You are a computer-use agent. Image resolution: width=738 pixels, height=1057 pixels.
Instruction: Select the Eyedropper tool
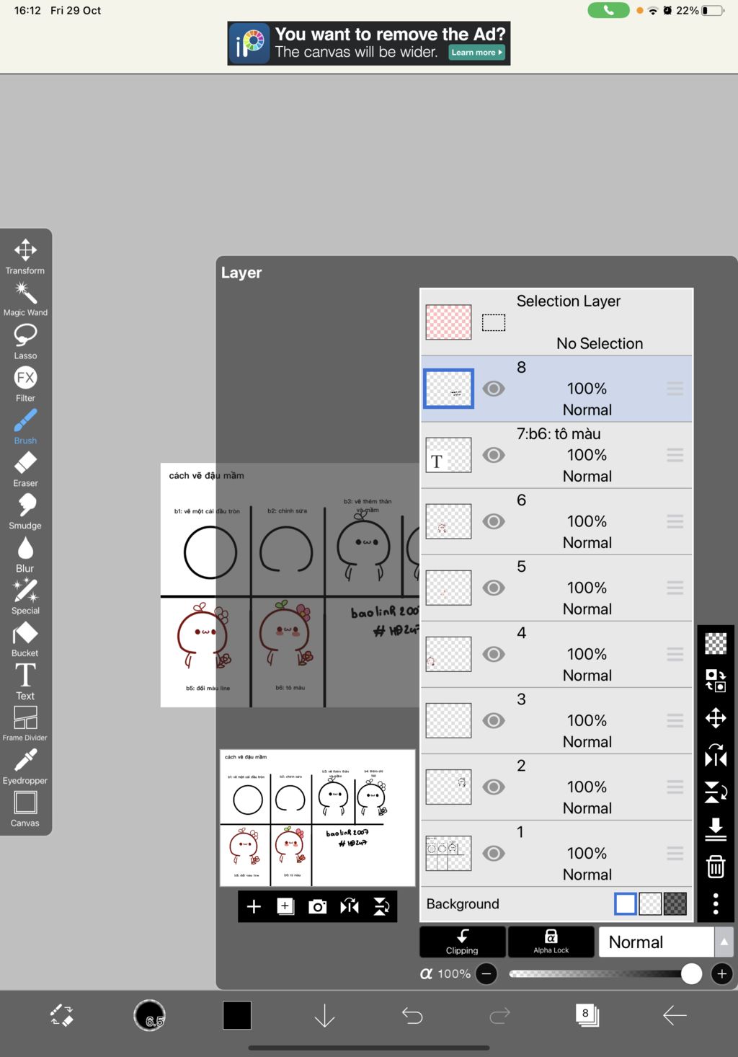click(25, 766)
